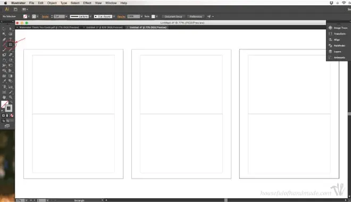
Task: Select the Rectangle tool
Action: point(10,45)
